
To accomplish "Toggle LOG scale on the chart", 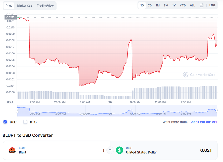I will (212, 5).
